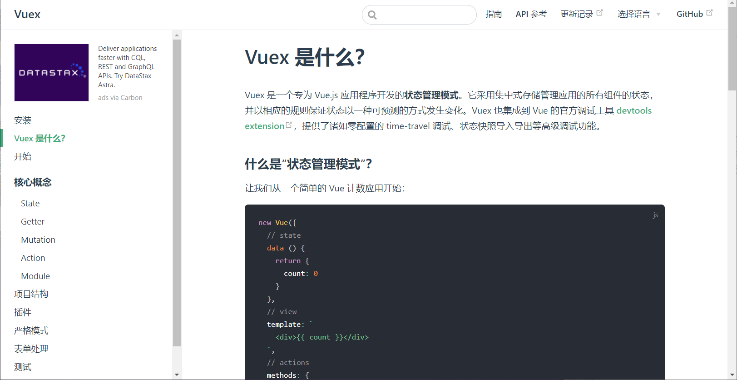Click the external icon after the devtools extension link
This screenshot has height=380, width=737.
289,125
